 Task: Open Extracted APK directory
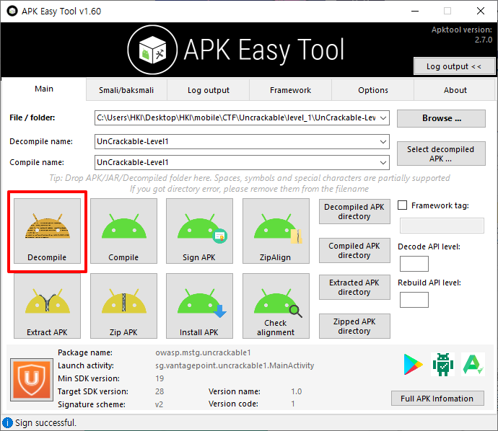pos(354,288)
